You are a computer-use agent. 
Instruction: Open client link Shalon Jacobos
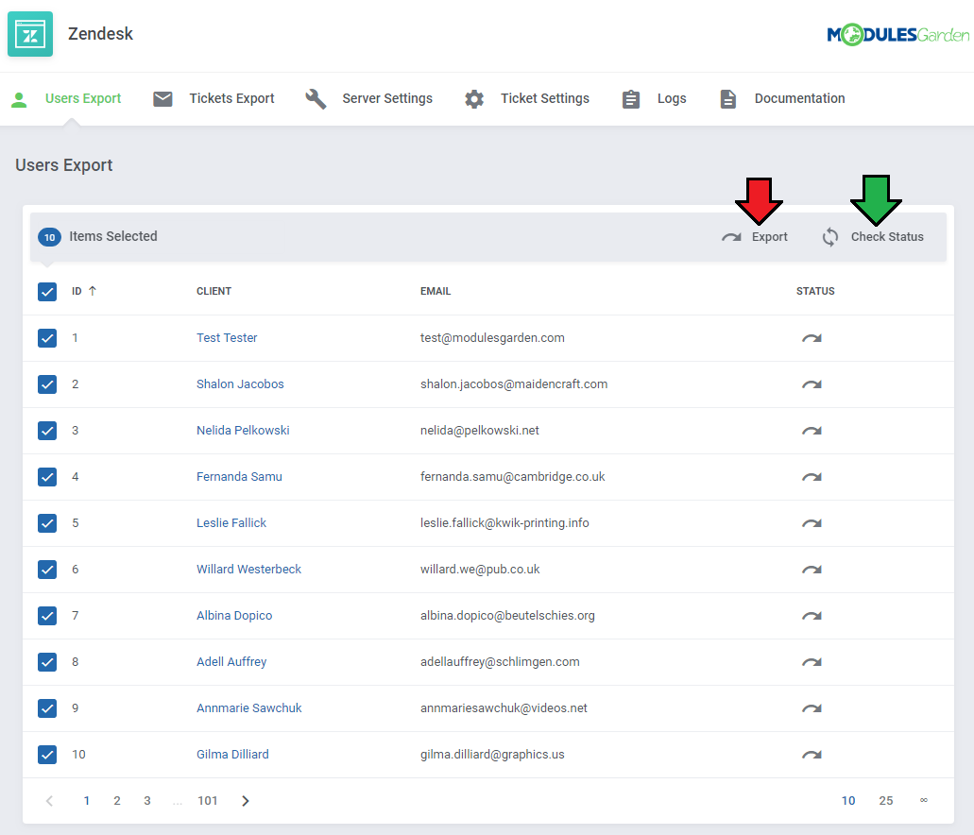click(x=240, y=383)
